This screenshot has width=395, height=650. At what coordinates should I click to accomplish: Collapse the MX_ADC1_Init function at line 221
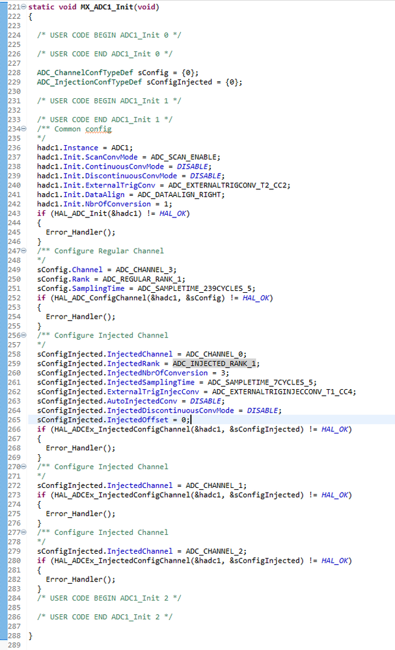click(23, 7)
